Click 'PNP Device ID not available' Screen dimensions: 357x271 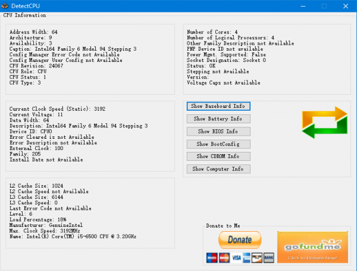[225, 49]
